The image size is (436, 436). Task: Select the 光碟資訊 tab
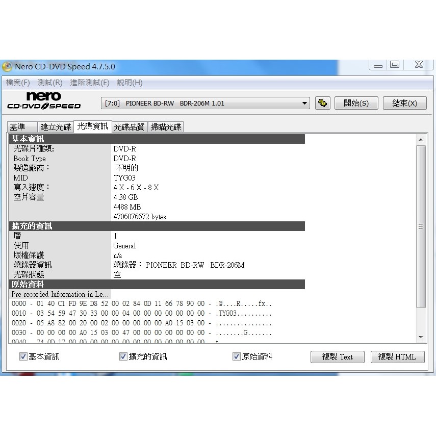(x=93, y=126)
